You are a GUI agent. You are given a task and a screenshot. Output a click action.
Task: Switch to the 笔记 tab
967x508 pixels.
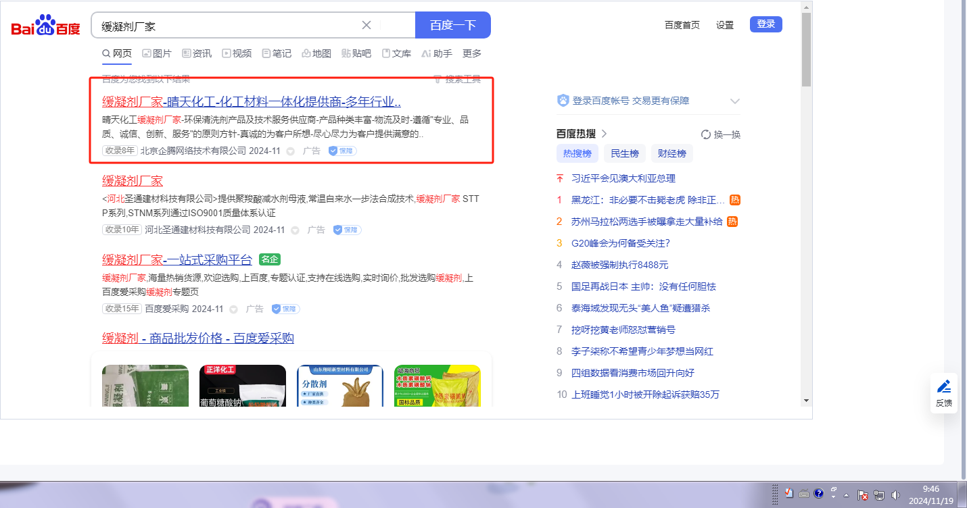(277, 53)
